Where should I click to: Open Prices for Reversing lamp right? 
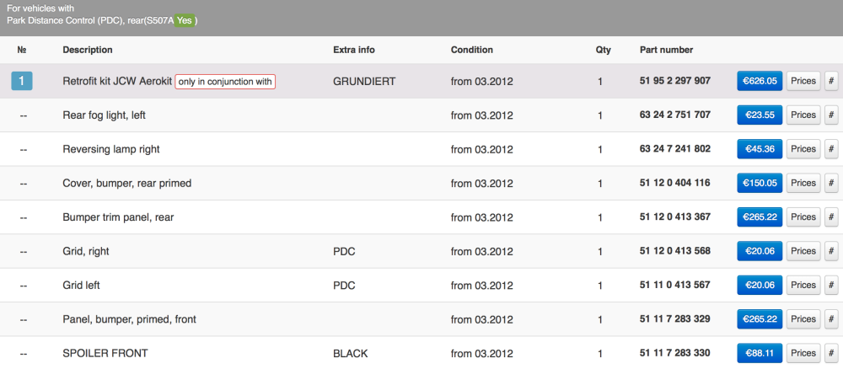[803, 149]
